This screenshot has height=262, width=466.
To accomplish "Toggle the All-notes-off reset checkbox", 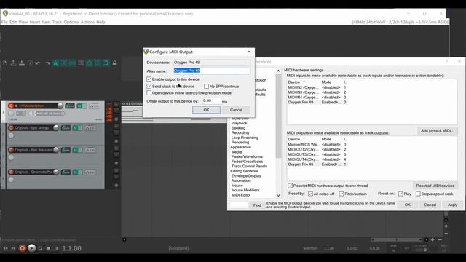I will [x=310, y=194].
